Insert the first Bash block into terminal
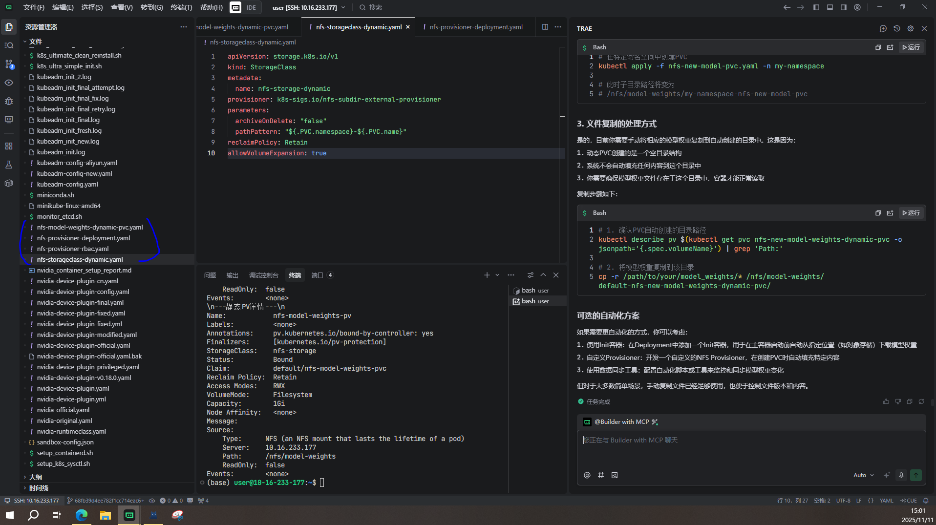The height and width of the screenshot is (525, 936). [x=890, y=47]
